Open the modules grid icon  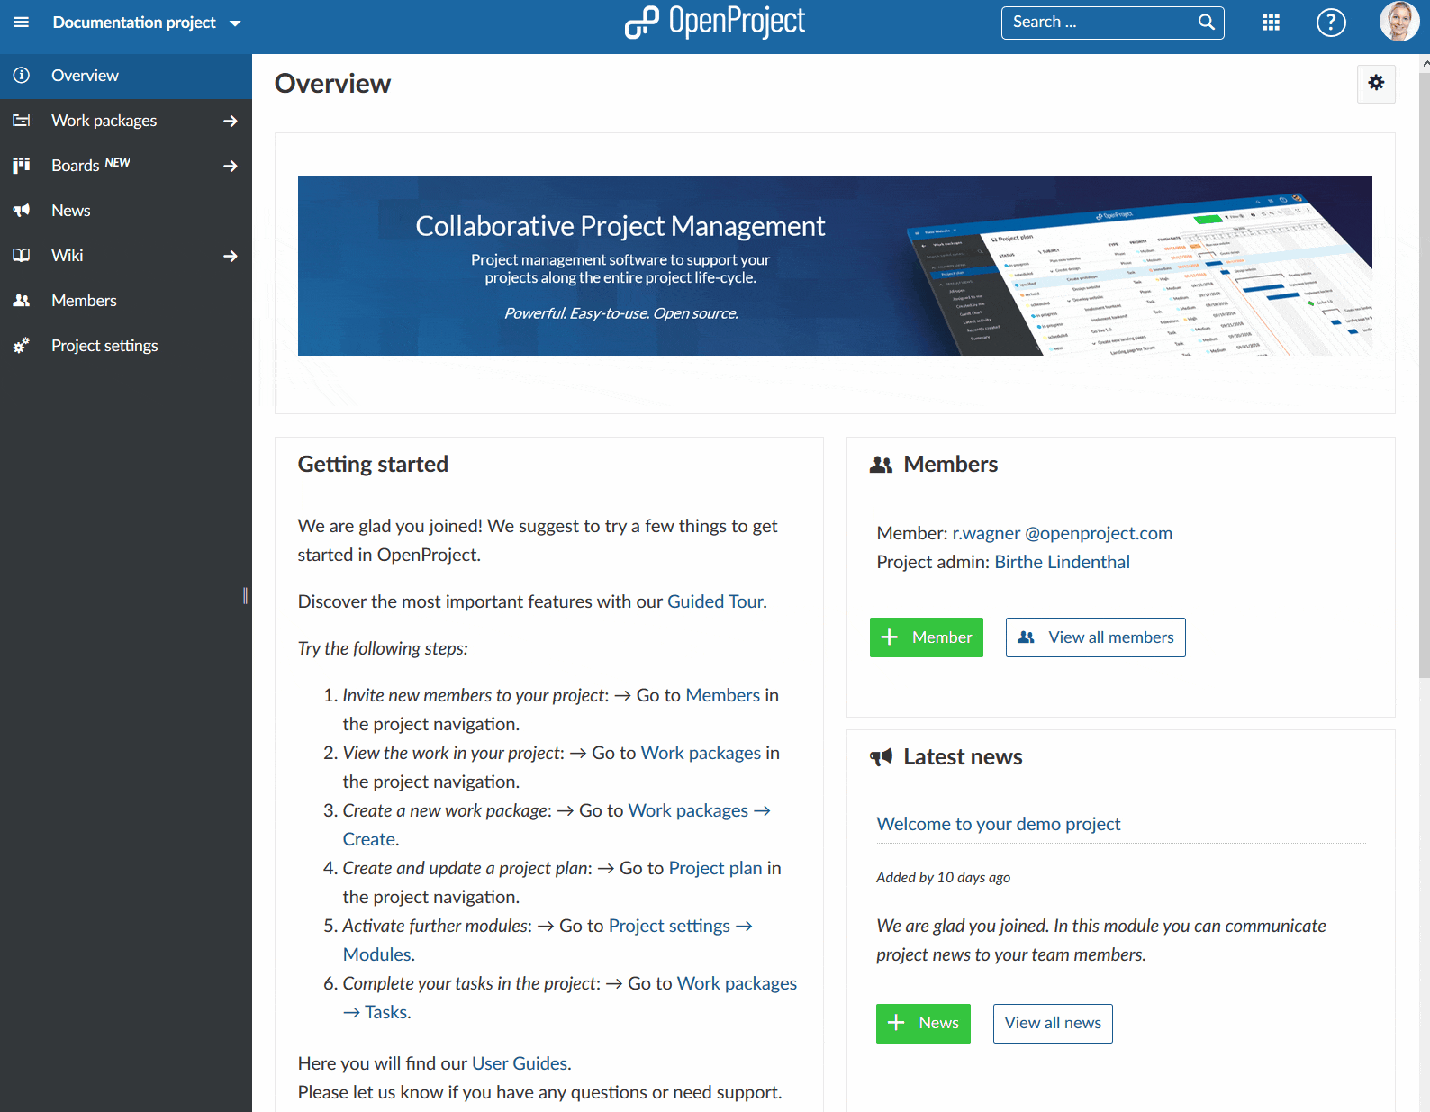[x=1271, y=23]
